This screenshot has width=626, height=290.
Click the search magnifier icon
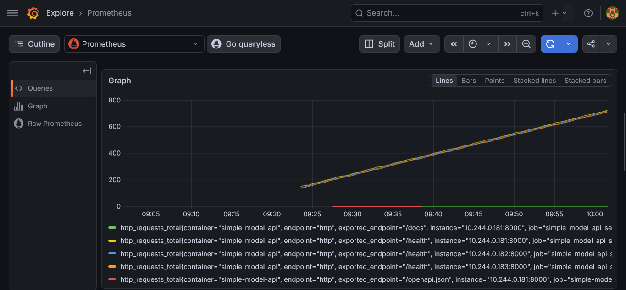coord(359,13)
